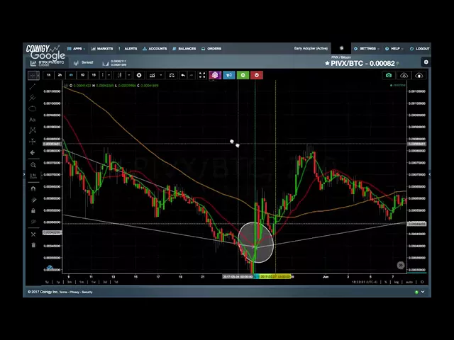Set chart interval to 15

[94, 75]
